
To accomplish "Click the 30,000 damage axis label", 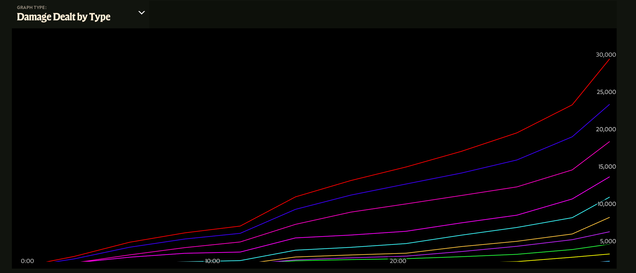I will point(606,55).
